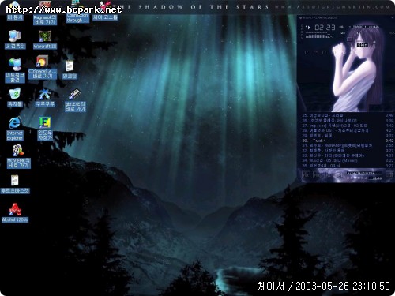This screenshot has height=296, width=395.
Task: Select playlist entry 31 lasting 2:55
Action: pos(348,145)
